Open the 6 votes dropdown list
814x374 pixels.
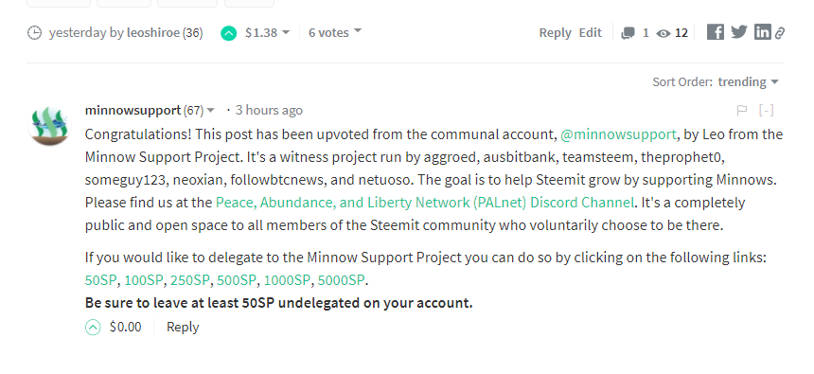335,32
